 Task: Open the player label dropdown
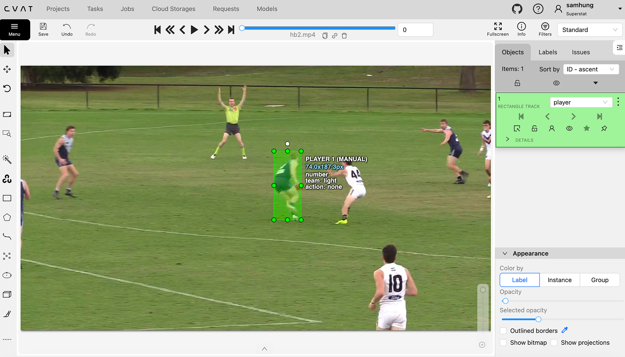[581, 102]
